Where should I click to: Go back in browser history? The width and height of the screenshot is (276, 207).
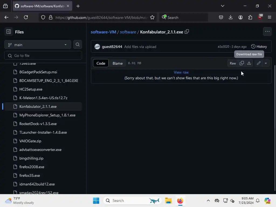coord(6,18)
